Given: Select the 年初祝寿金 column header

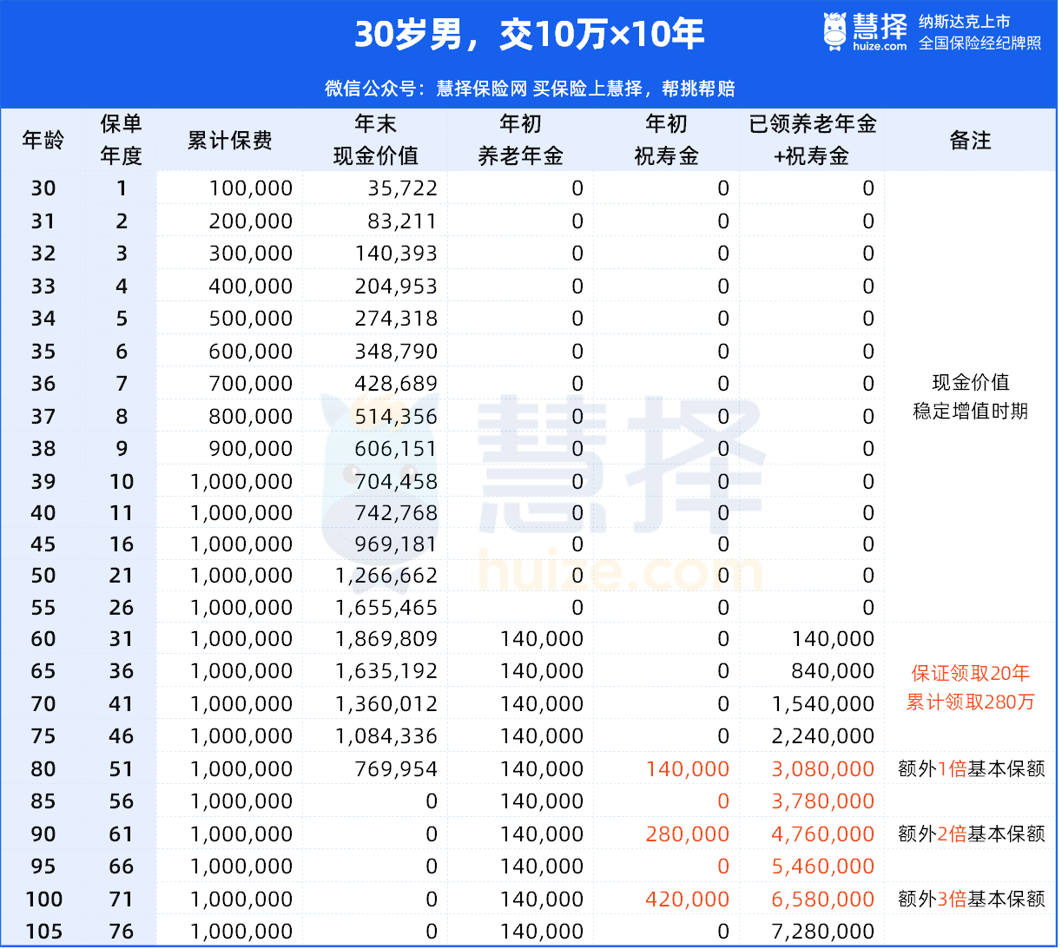Looking at the screenshot, I should (666, 140).
